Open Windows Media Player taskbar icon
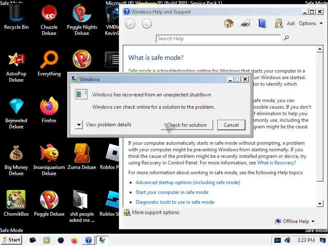Viewport: 328px width, 246px height. coord(47,240)
